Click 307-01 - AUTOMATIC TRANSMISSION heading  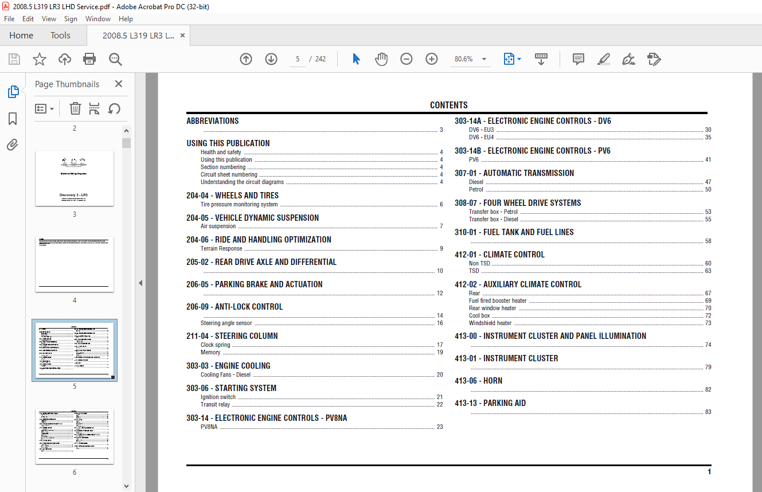(514, 173)
